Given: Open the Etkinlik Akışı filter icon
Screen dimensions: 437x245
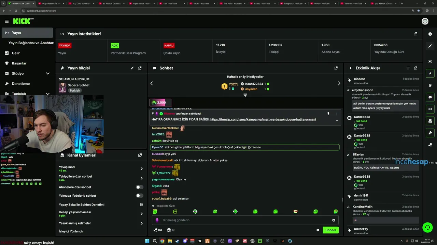Looking at the screenshot, I should coord(408,68).
